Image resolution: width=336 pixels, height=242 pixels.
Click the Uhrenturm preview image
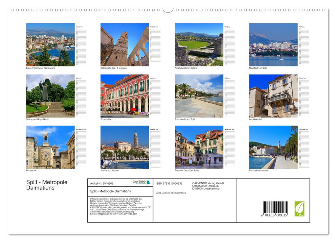point(51,148)
